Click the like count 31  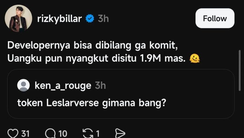coord(25,134)
